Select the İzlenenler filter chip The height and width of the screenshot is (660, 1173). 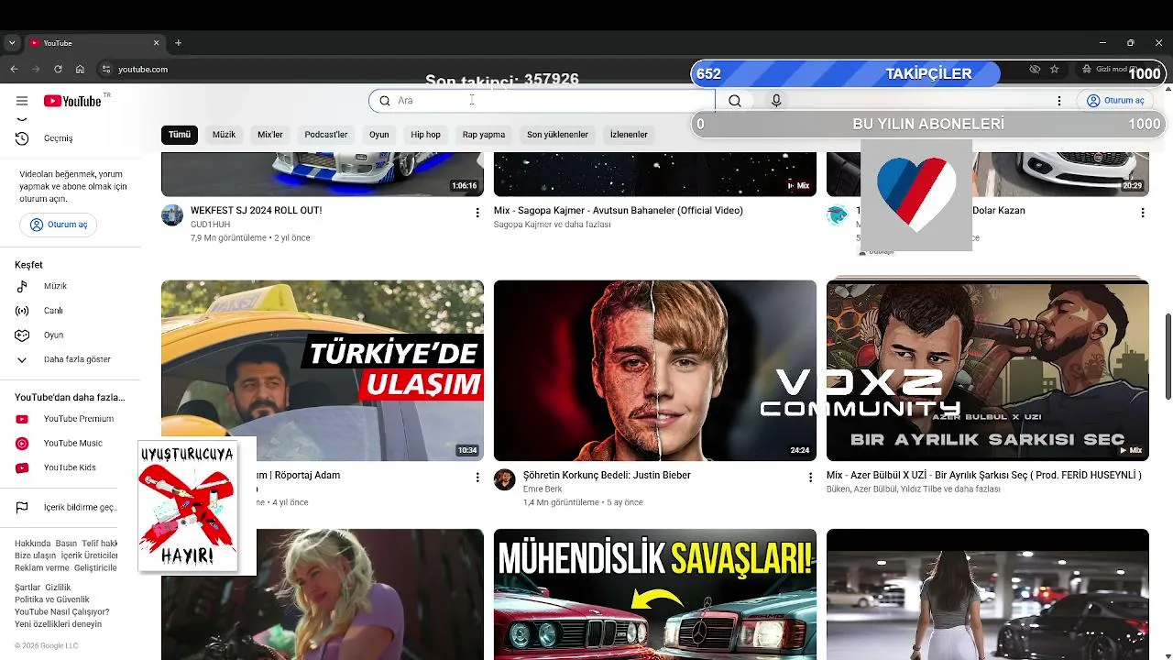[629, 135]
